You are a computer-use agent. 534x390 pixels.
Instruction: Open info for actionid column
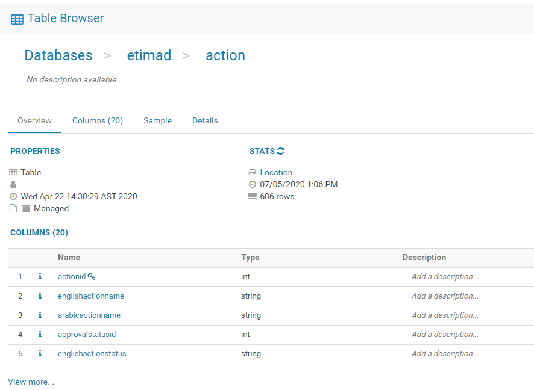tap(40, 276)
